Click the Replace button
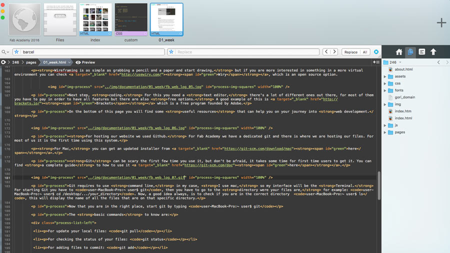This screenshot has height=253, width=450. click(350, 52)
